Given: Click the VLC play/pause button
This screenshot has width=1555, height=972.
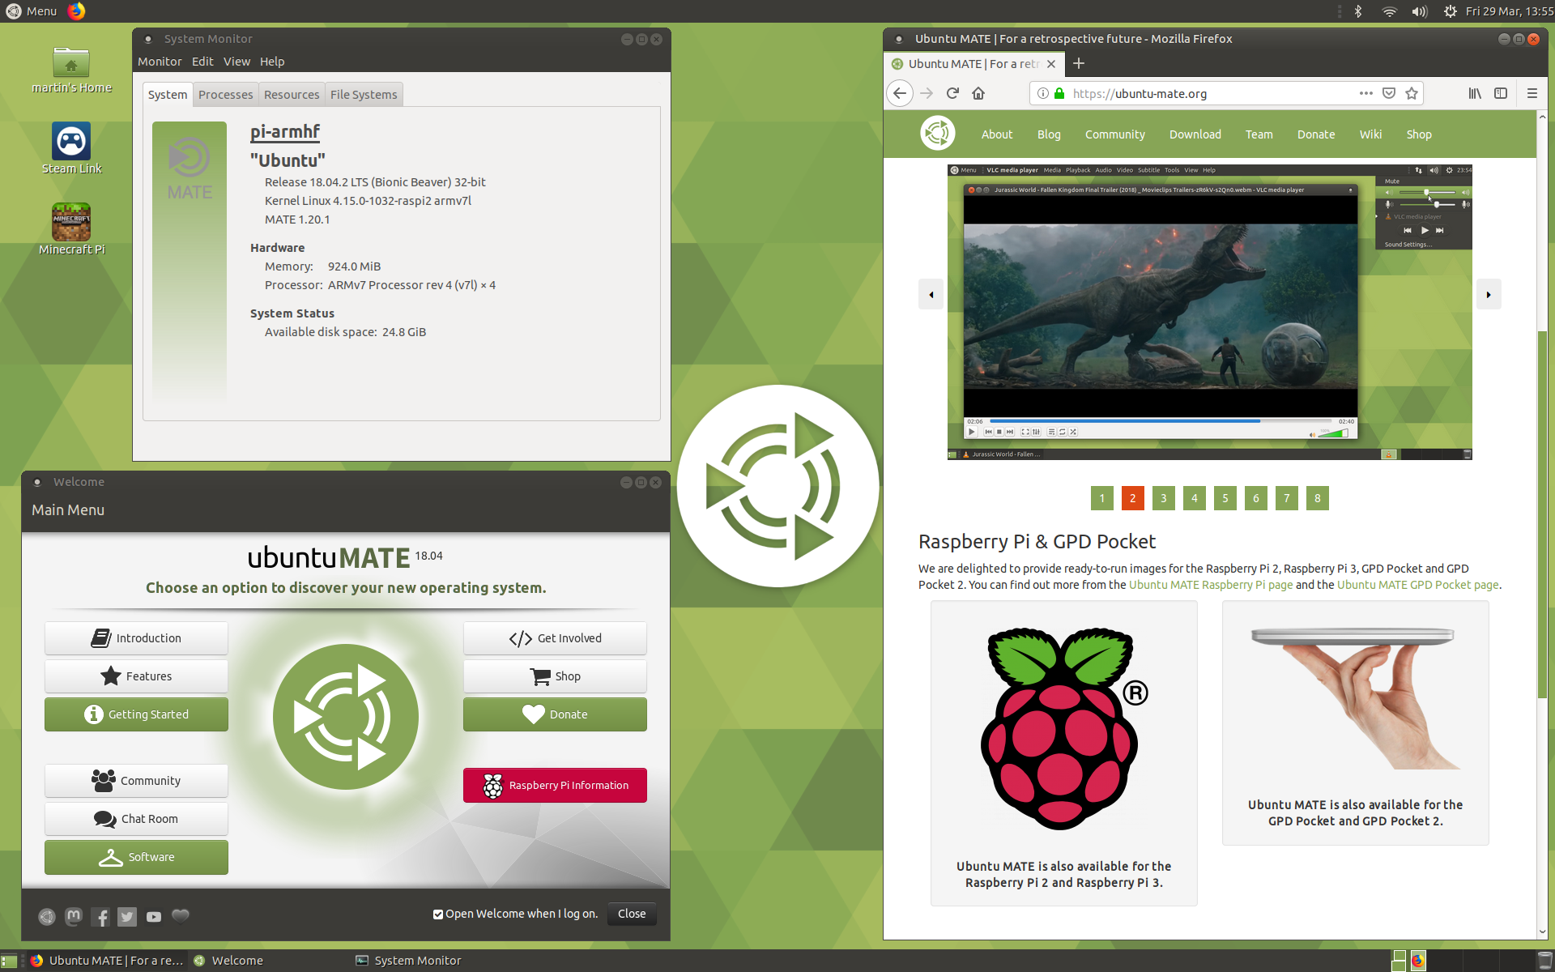Looking at the screenshot, I should tap(972, 433).
